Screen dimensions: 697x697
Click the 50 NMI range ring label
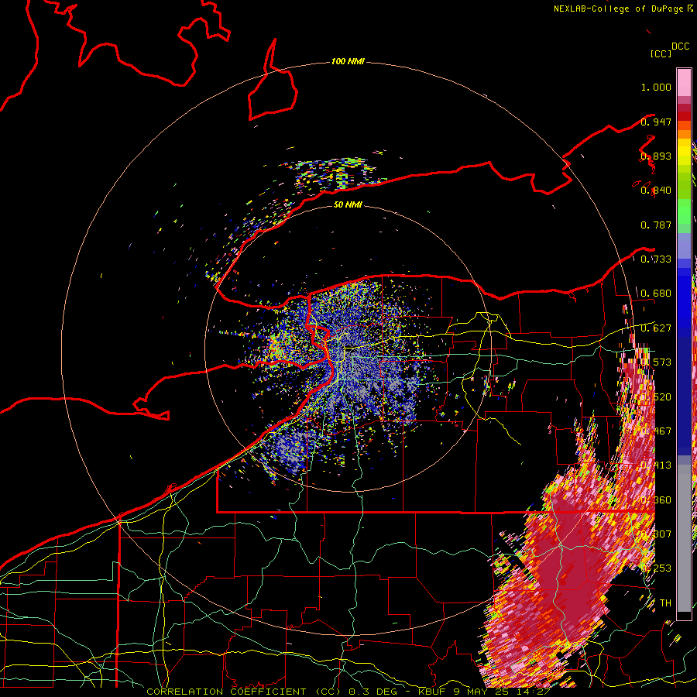[x=348, y=204]
